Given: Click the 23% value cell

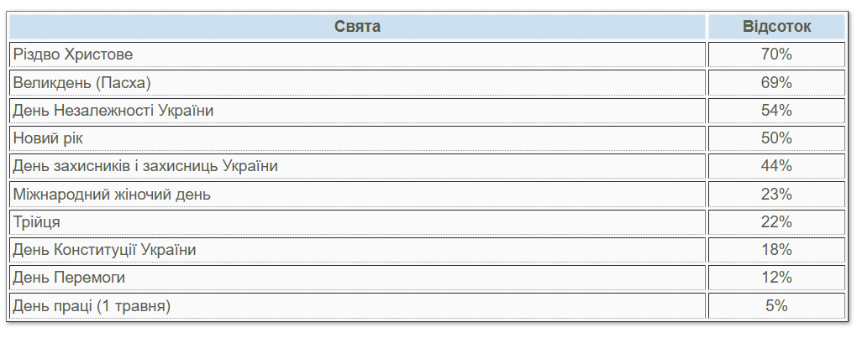Looking at the screenshot, I should (x=776, y=195).
